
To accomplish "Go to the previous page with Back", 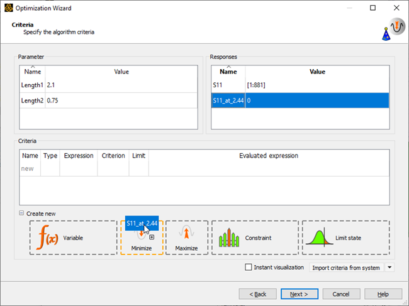I will coord(258,294).
